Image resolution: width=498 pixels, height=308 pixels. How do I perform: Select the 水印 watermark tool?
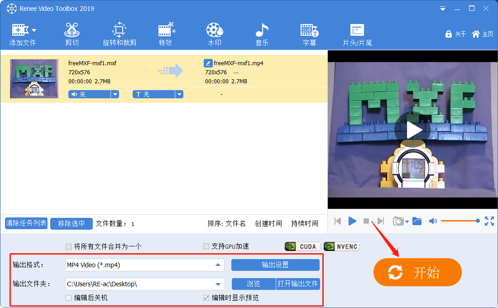214,33
